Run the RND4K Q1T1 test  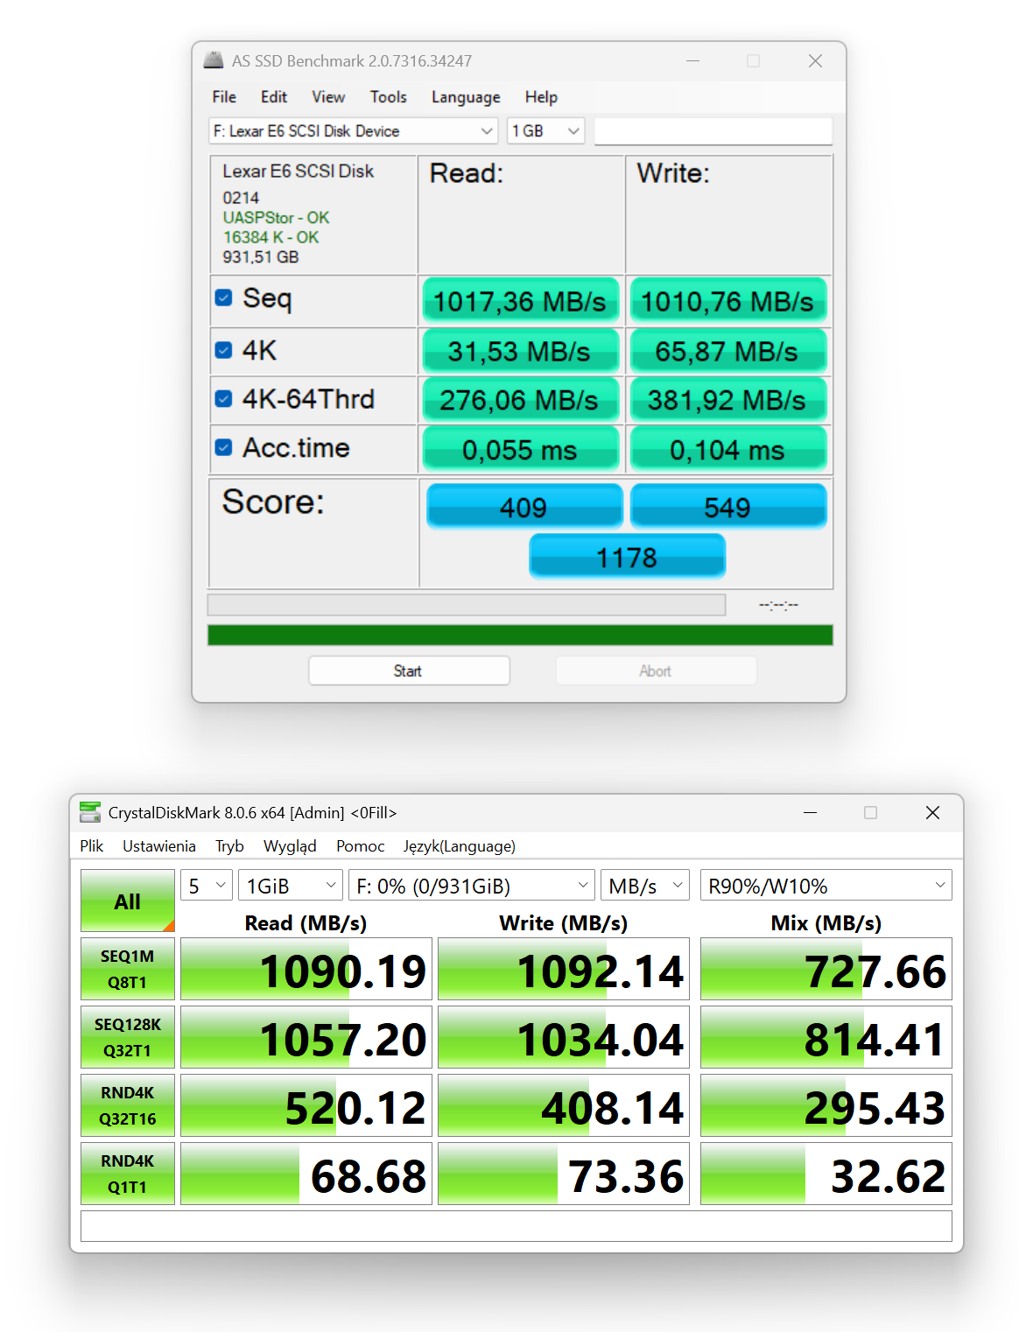click(128, 1174)
